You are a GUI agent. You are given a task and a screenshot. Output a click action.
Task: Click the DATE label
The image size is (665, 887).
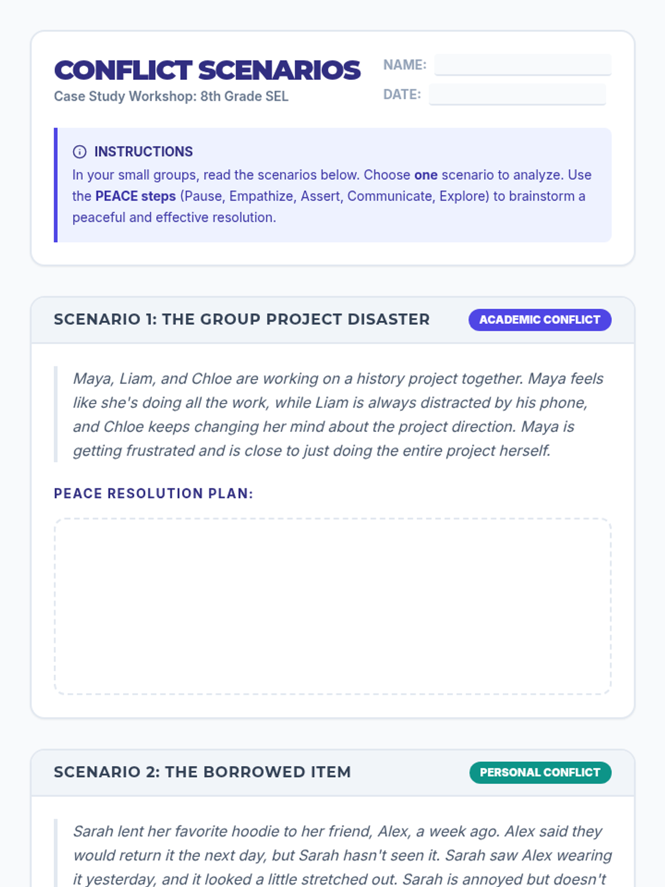click(x=402, y=95)
